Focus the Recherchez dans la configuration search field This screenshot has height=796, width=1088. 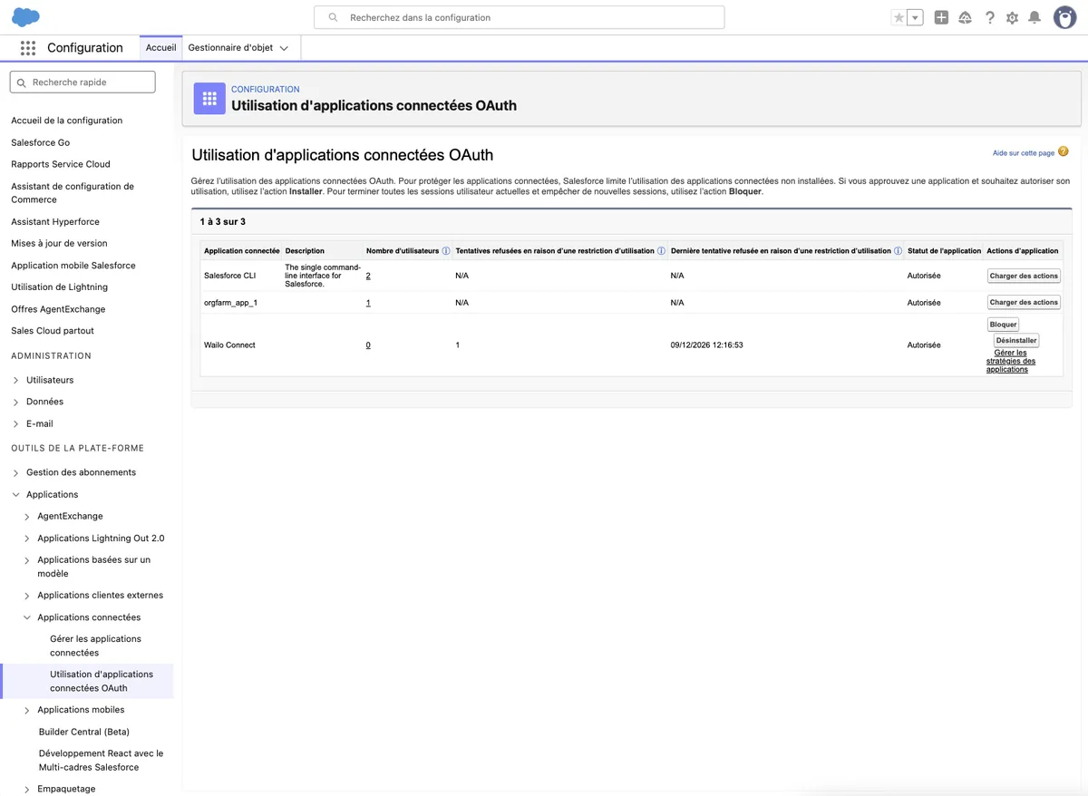(520, 17)
